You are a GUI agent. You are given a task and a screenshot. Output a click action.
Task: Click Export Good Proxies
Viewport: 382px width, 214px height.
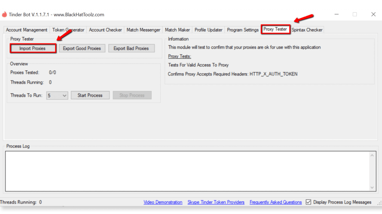pyautogui.click(x=82, y=48)
